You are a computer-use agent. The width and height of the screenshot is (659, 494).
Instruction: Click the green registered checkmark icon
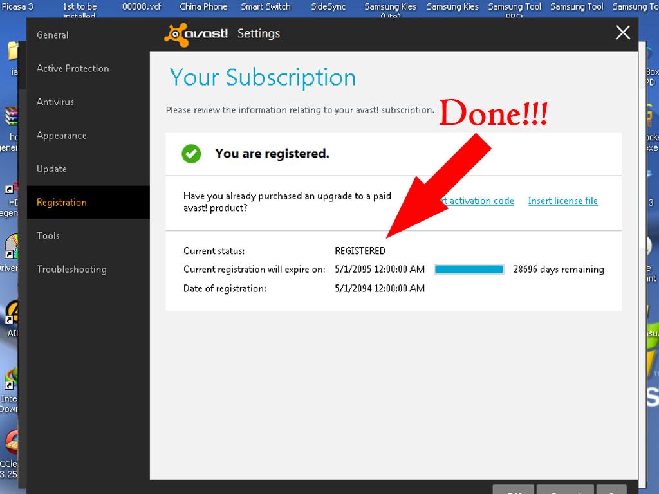coord(191,154)
